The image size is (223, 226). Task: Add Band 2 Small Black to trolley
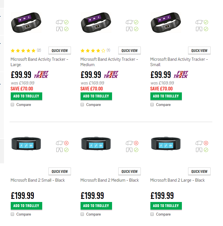point(26,206)
